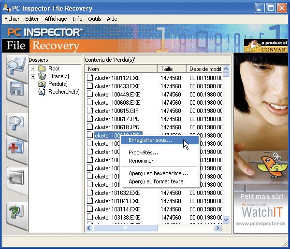Open the Info menu
The width and height of the screenshot is (290, 249).
click(77, 19)
